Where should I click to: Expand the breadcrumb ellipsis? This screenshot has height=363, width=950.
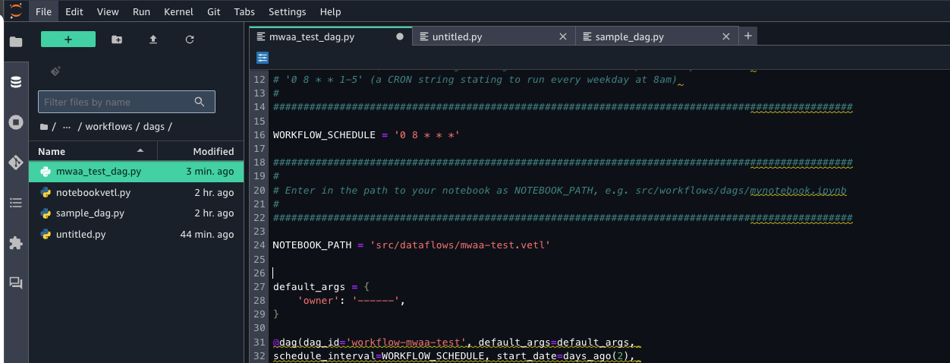(67, 127)
